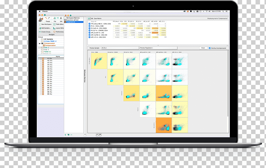Open the Preview Sample A1.fcs dropdown

[x=120, y=48]
